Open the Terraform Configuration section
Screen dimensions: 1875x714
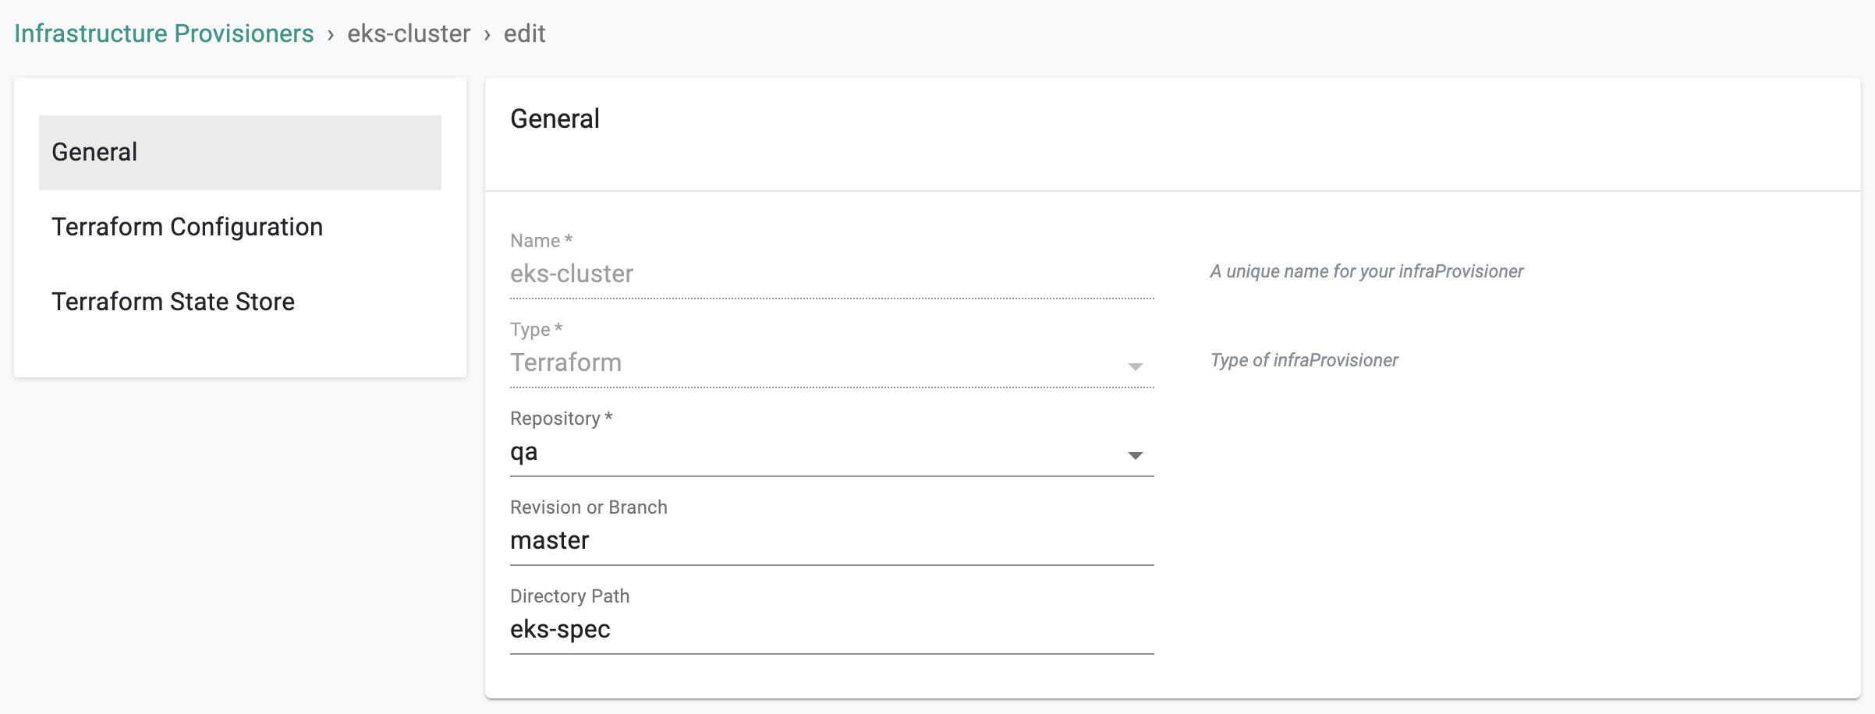coord(240,227)
